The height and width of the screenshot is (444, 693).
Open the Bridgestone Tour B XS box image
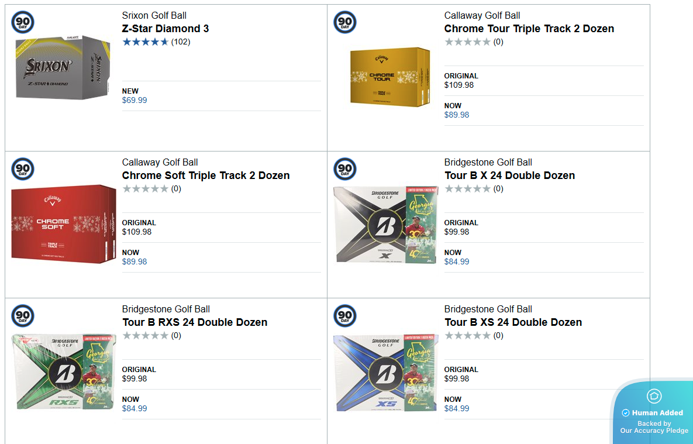pos(385,373)
